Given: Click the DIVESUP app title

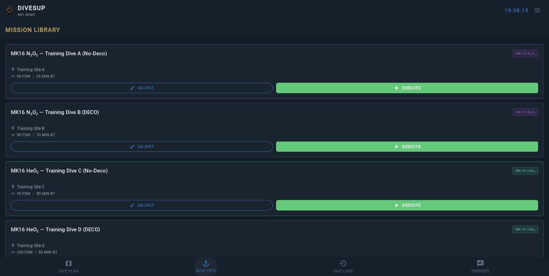Looking at the screenshot, I should click(32, 8).
